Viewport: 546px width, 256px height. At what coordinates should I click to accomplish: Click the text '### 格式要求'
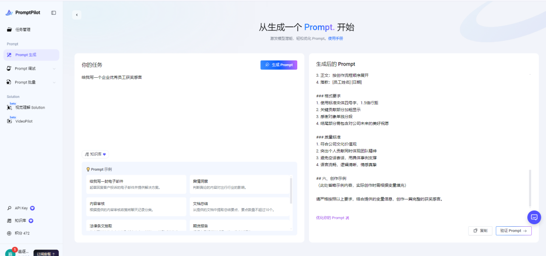click(328, 95)
